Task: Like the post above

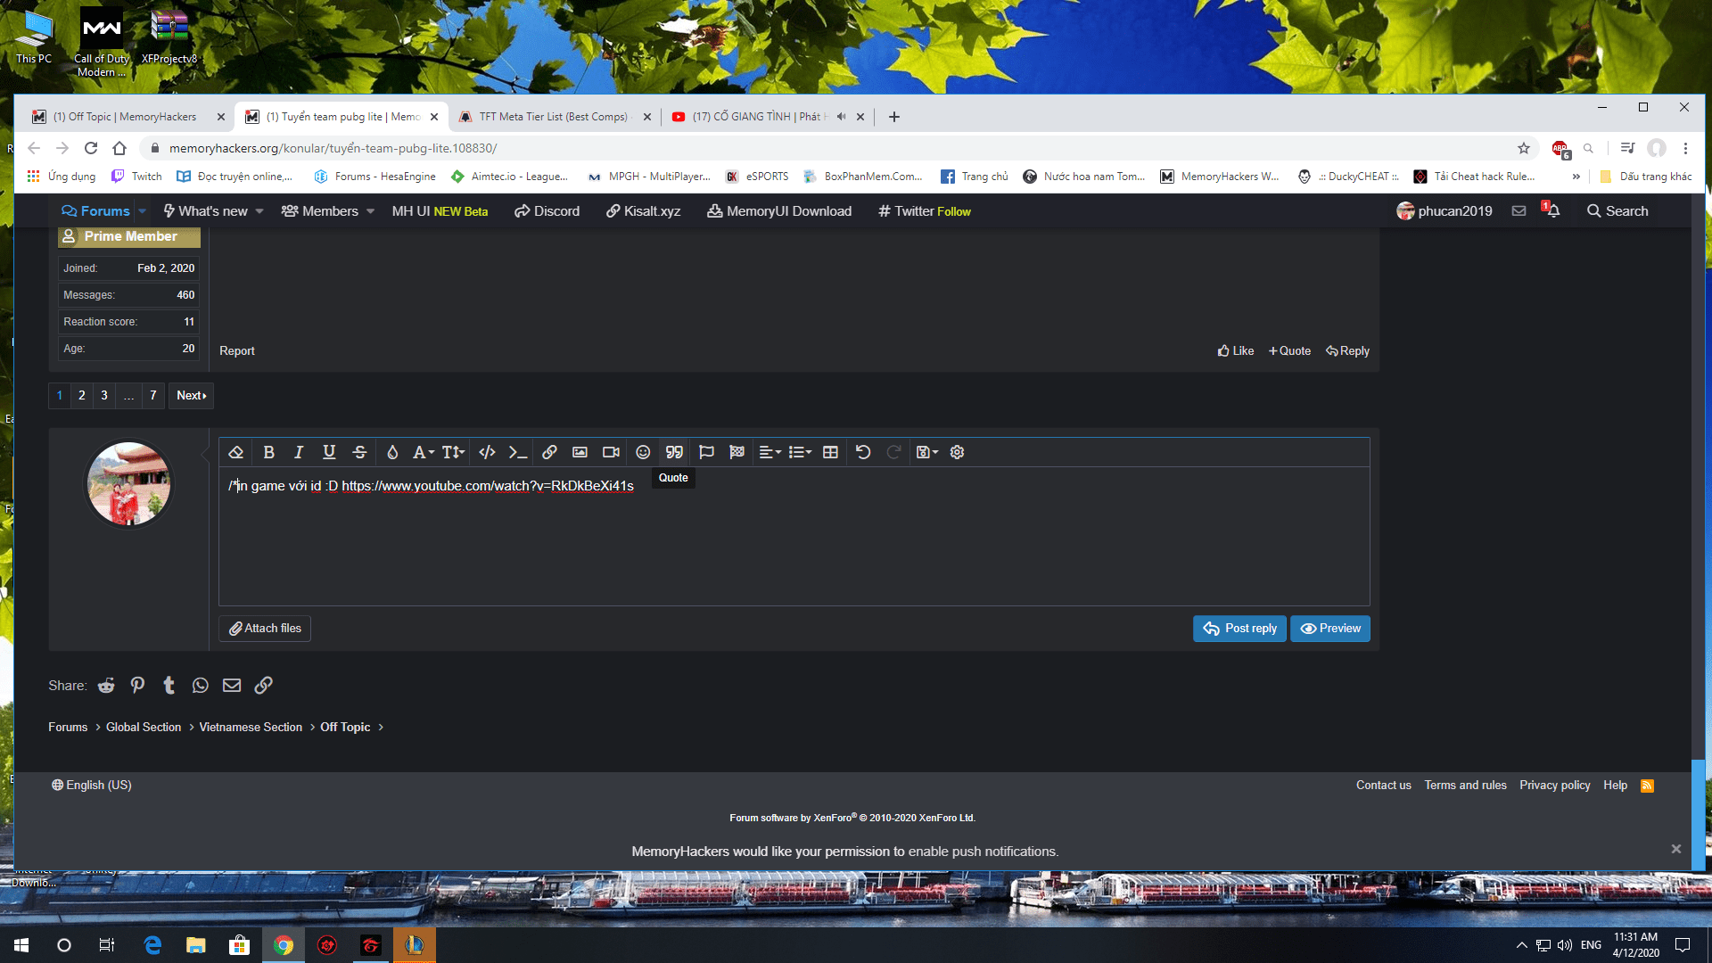Action: pos(1236,351)
